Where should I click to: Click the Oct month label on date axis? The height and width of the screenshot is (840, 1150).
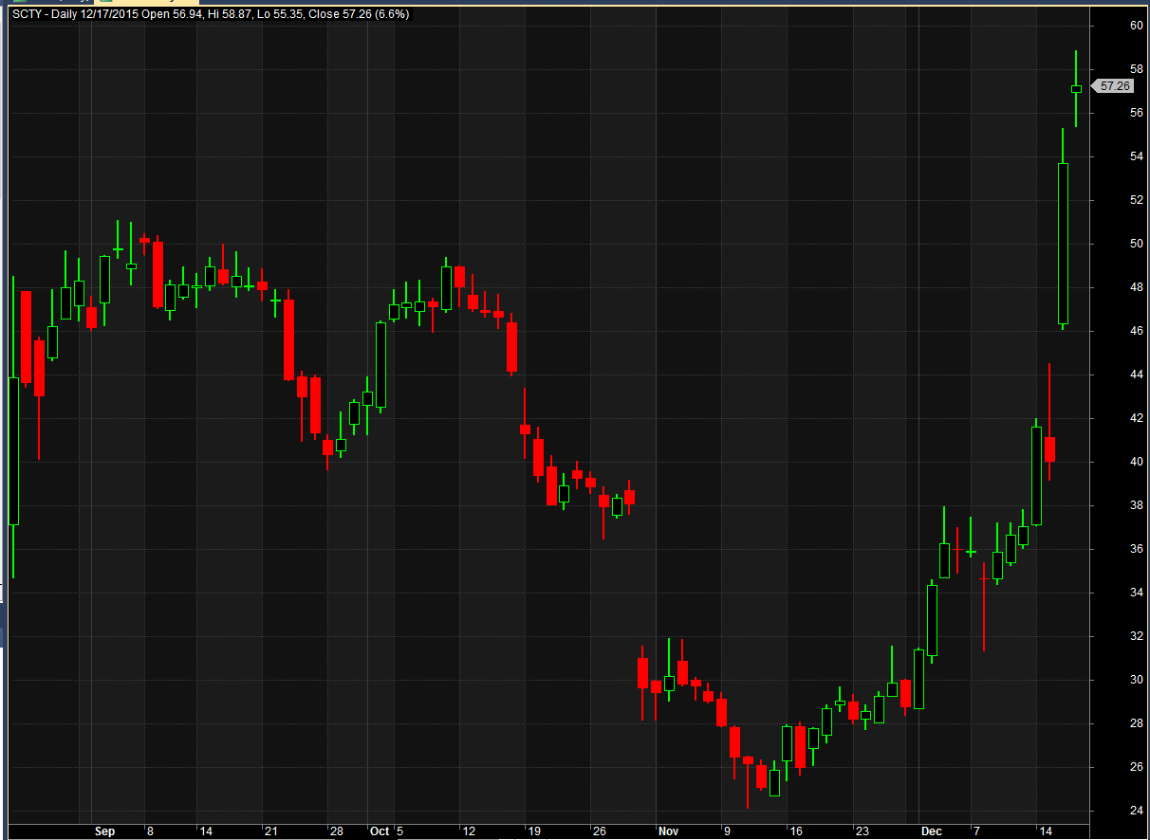tap(380, 831)
